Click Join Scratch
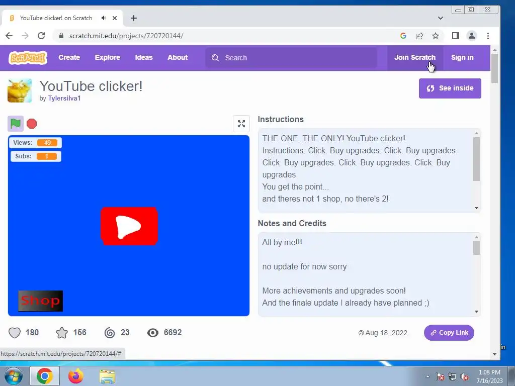 (x=415, y=57)
